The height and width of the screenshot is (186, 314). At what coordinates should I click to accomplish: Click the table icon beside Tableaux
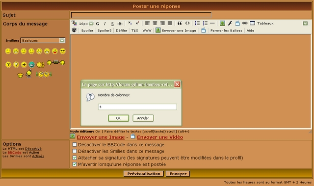252,23
